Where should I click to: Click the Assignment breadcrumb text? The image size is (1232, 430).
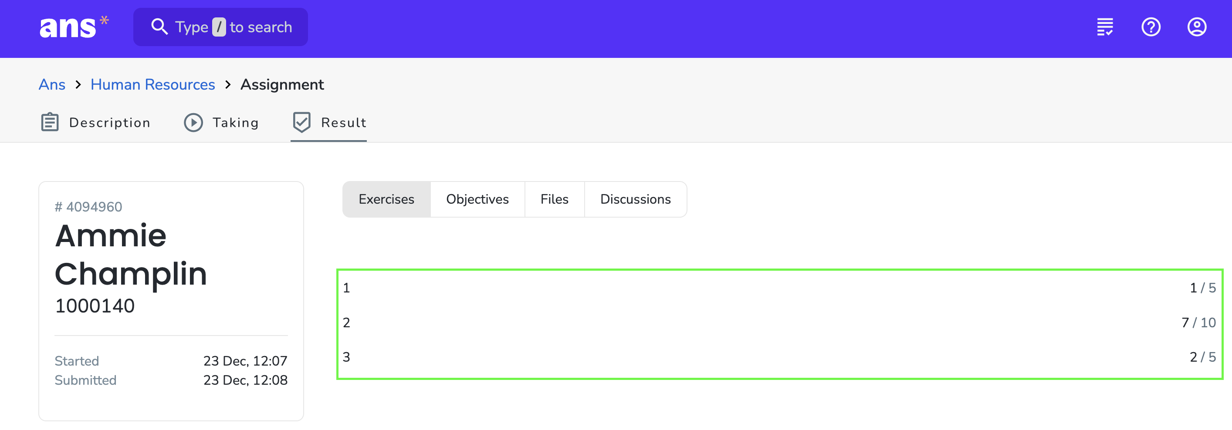point(282,84)
